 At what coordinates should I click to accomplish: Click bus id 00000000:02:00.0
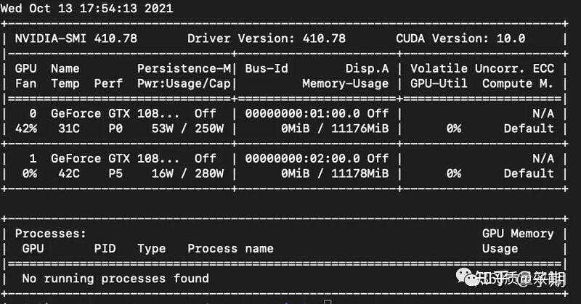(x=302, y=158)
